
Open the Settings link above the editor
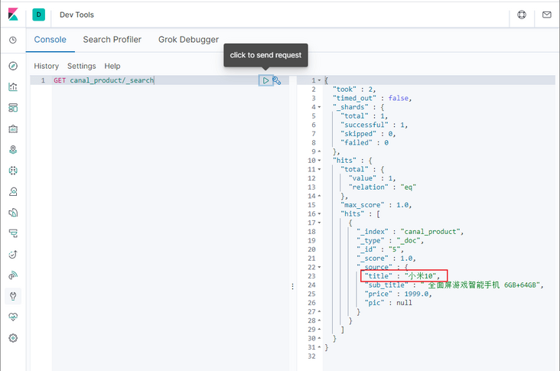tap(81, 67)
